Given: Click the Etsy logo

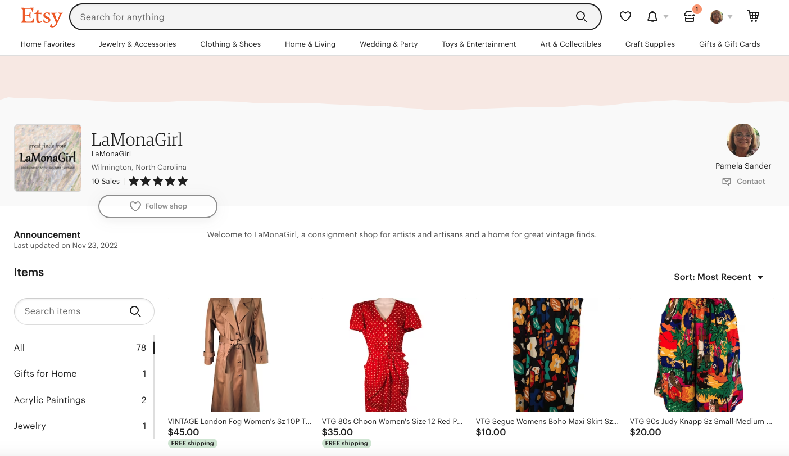Looking at the screenshot, I should (x=41, y=17).
